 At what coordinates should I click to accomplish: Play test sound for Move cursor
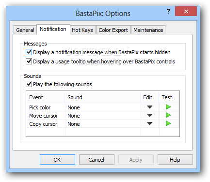[x=168, y=115]
